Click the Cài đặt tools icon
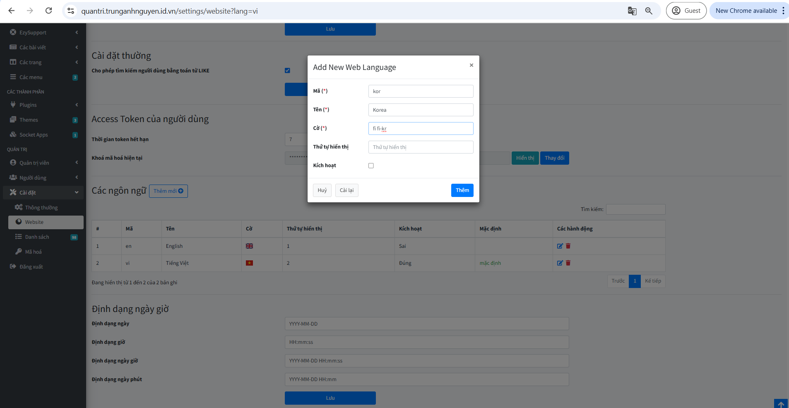Image resolution: width=789 pixels, height=408 pixels. pos(13,192)
